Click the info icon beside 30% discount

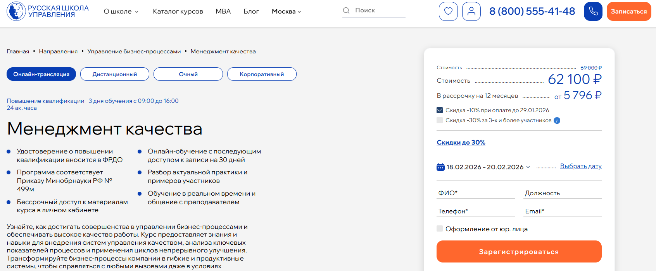[557, 120]
